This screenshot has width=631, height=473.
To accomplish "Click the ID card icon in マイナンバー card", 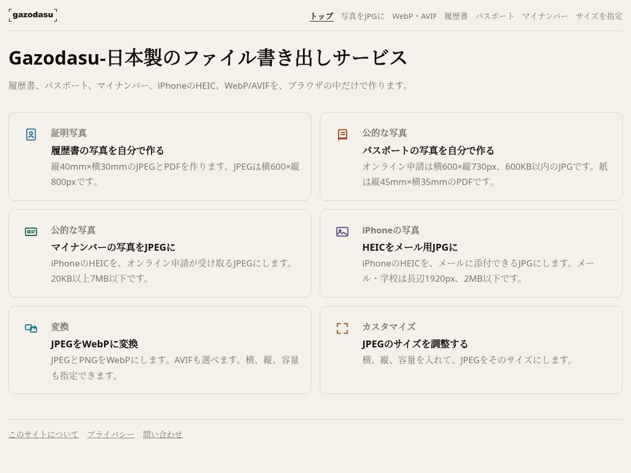I will 31,232.
